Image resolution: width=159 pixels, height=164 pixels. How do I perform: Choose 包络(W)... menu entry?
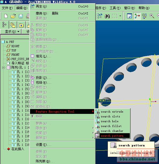point(62,83)
